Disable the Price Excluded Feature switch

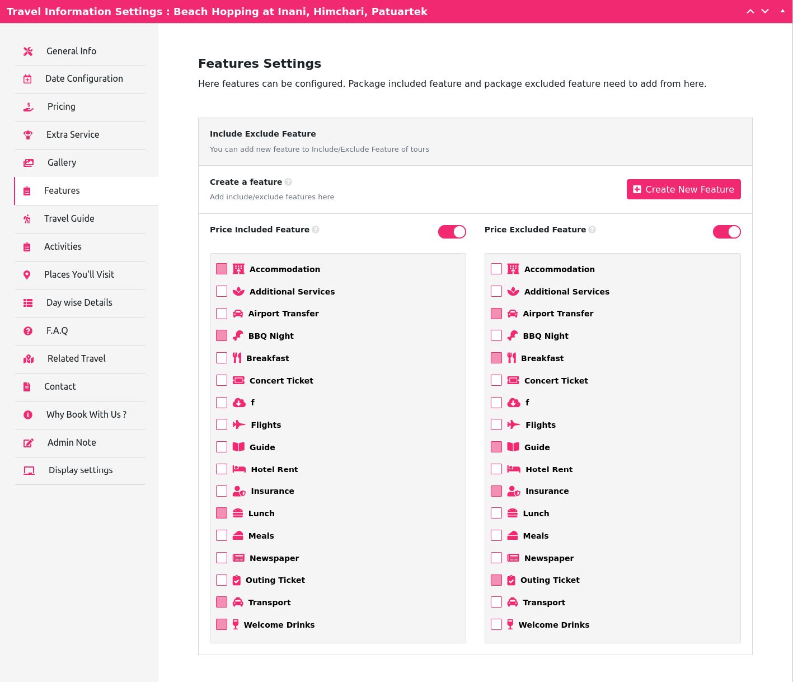coord(727,232)
